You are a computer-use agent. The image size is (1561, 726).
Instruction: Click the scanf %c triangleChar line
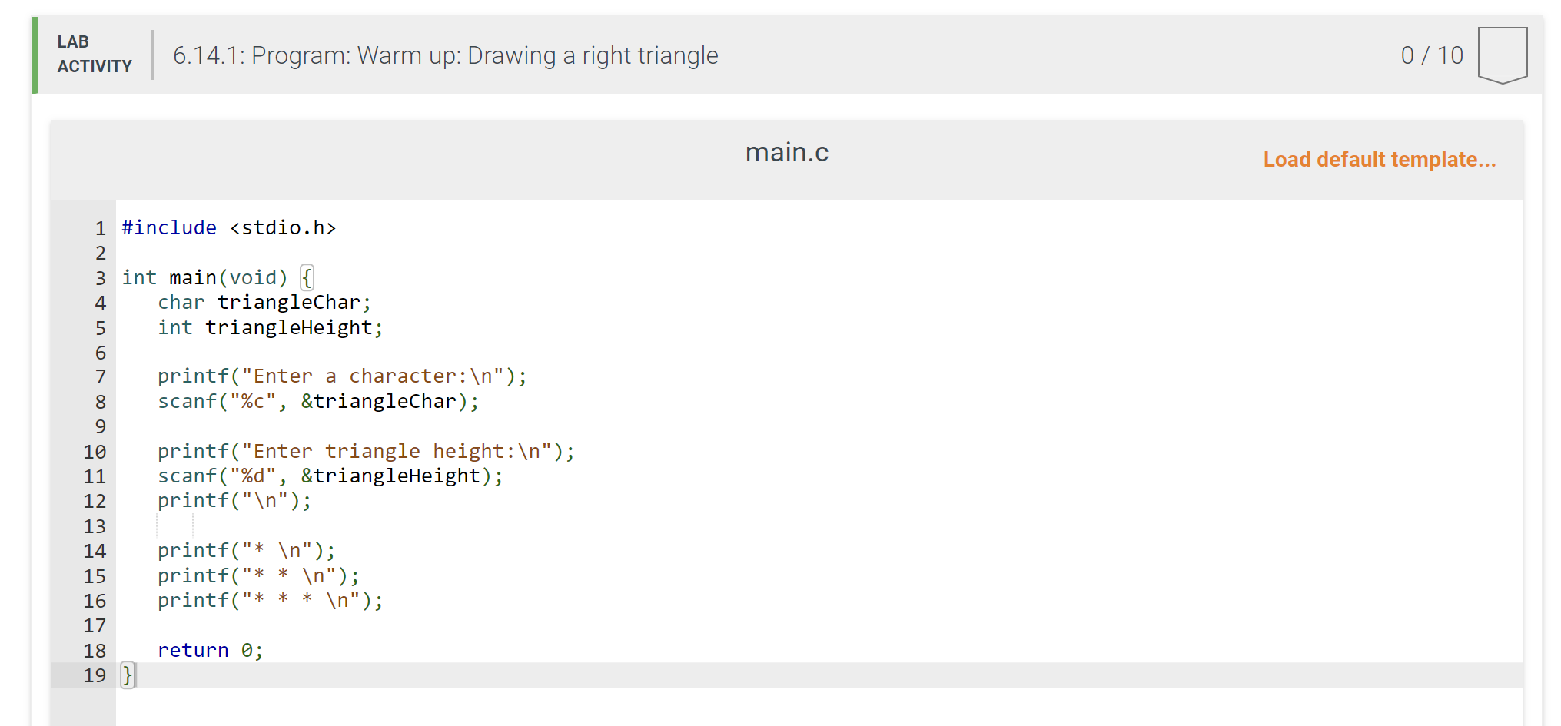(x=318, y=402)
